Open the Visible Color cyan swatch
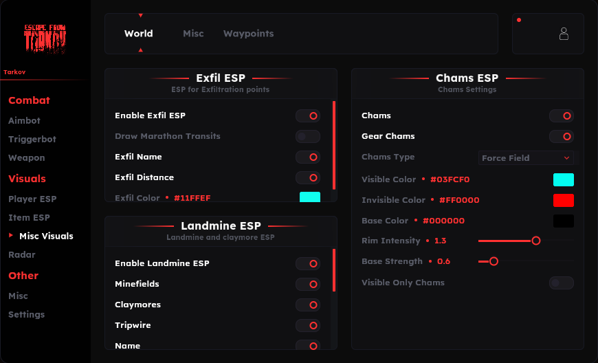598x363 pixels. click(564, 179)
